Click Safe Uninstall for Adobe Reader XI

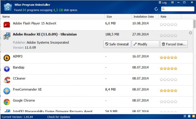[x=117, y=44]
